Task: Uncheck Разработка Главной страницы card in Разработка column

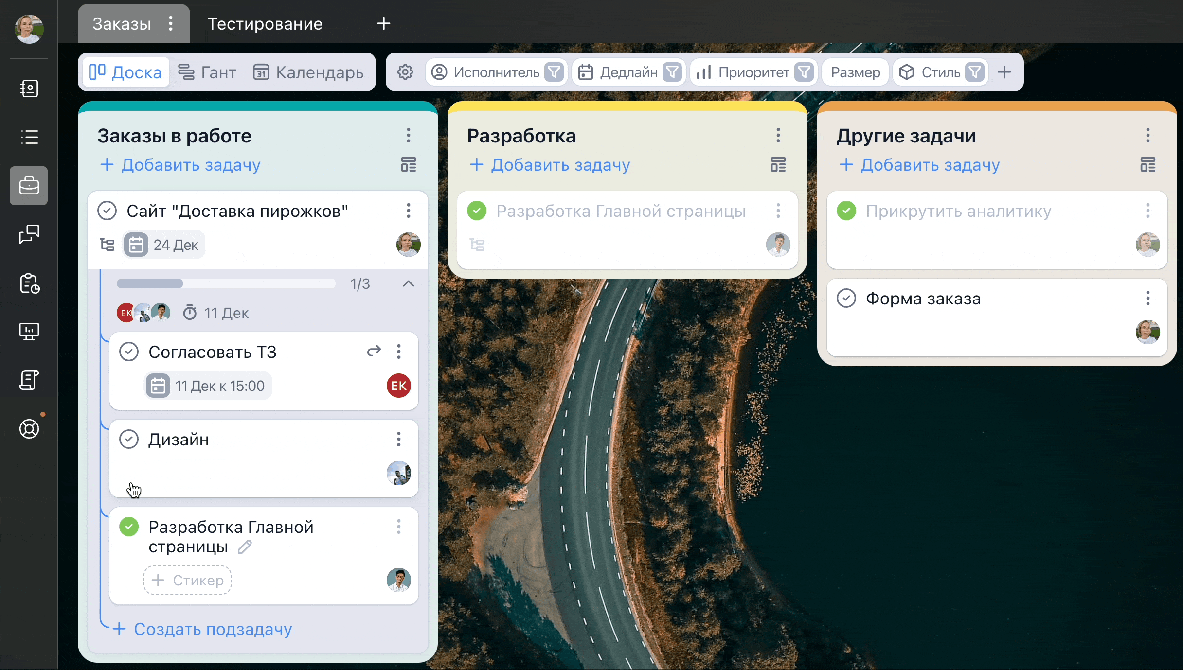Action: [477, 211]
